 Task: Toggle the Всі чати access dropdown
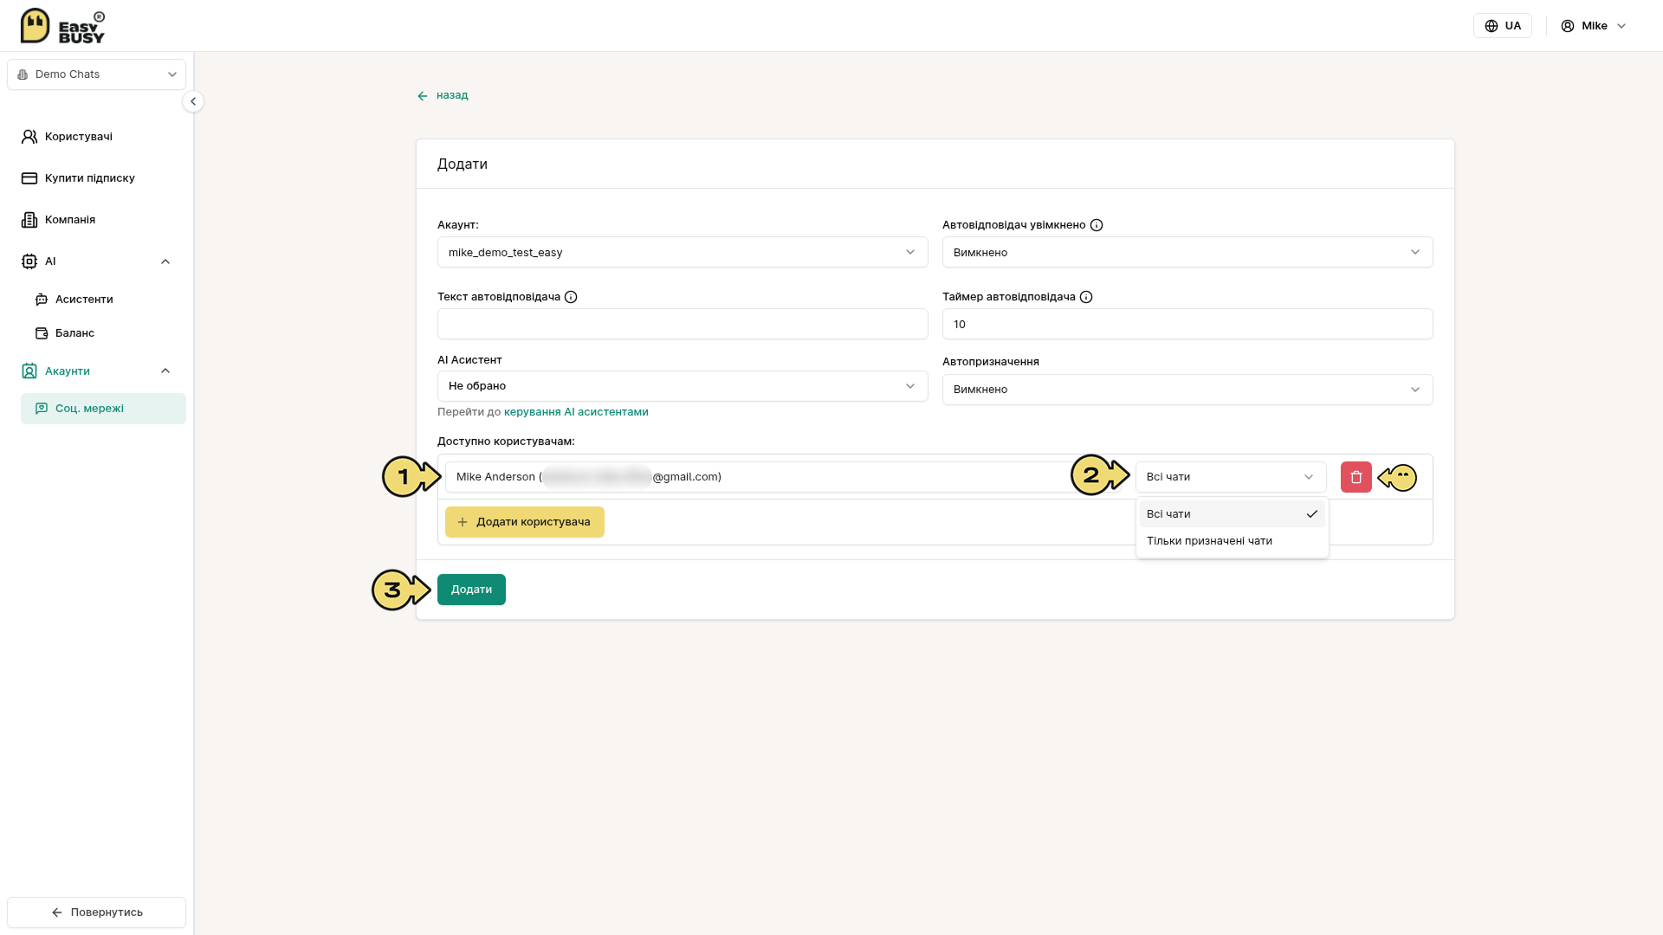pos(1231,477)
